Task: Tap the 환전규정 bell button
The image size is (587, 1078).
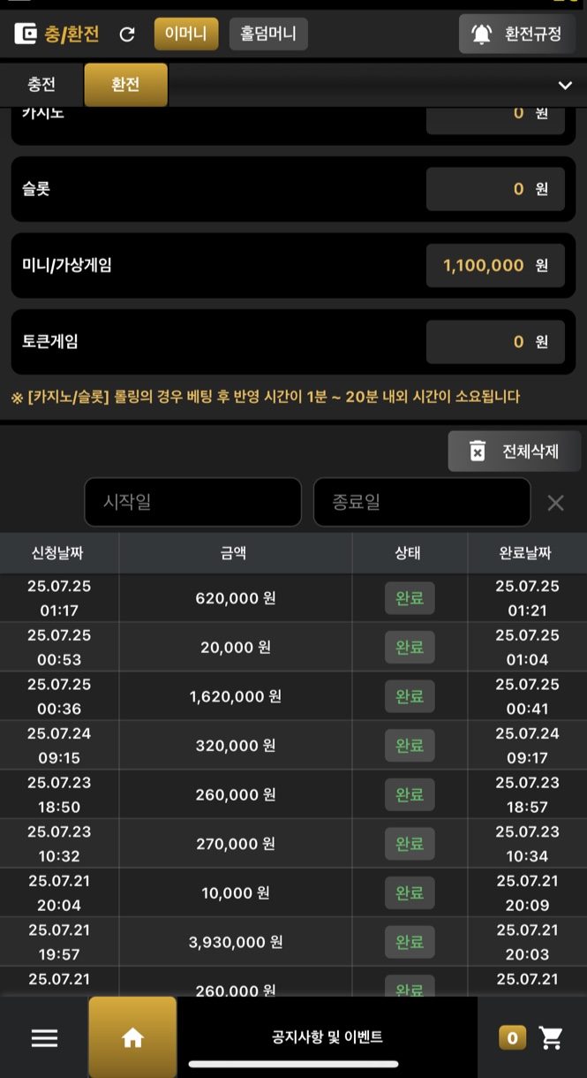Action: (x=517, y=34)
